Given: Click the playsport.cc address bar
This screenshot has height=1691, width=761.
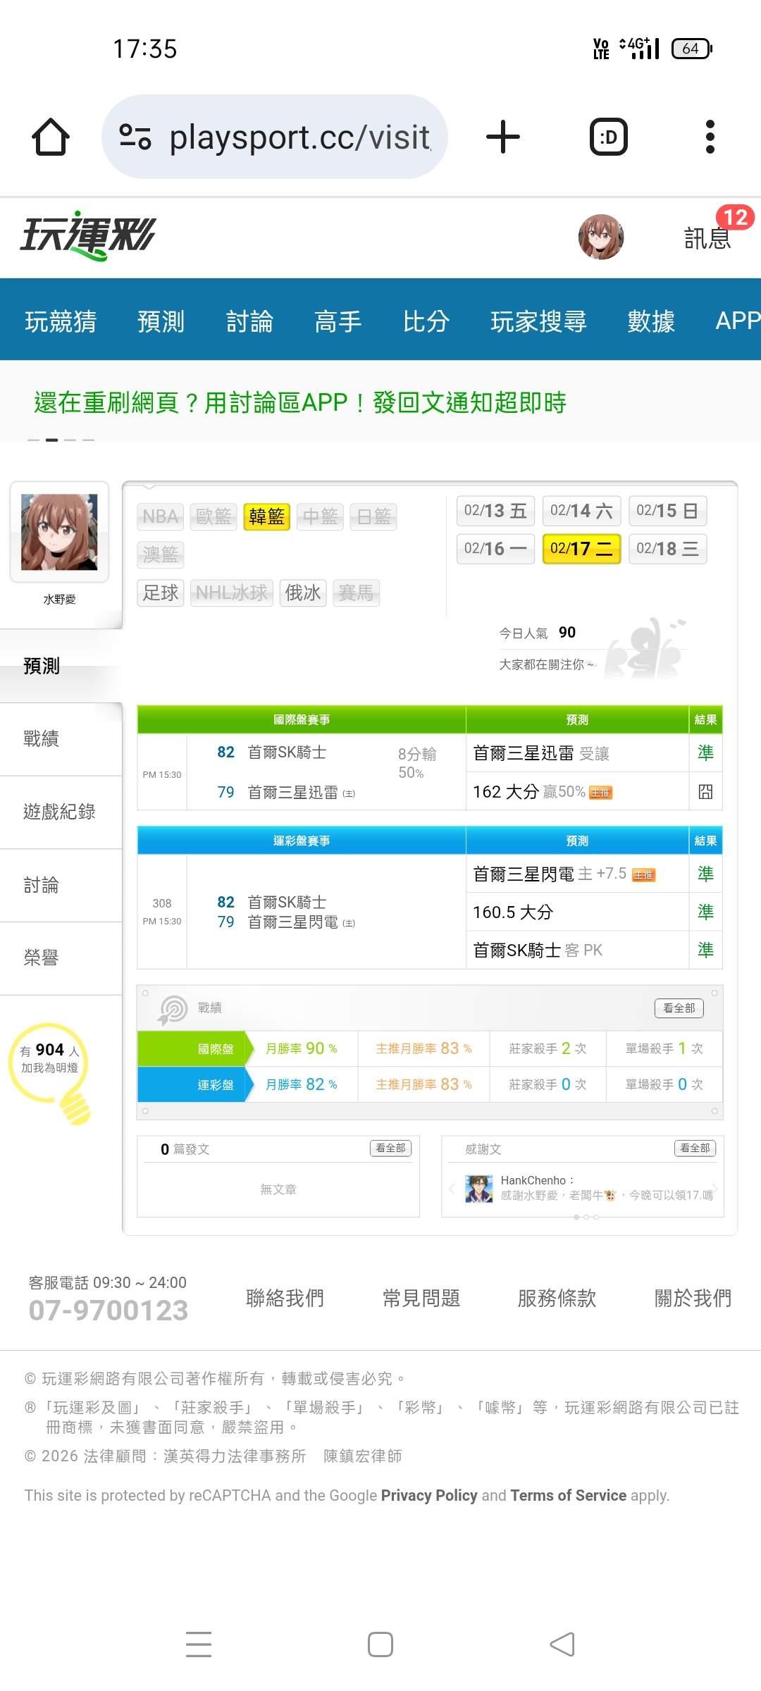Looking at the screenshot, I should (x=275, y=137).
